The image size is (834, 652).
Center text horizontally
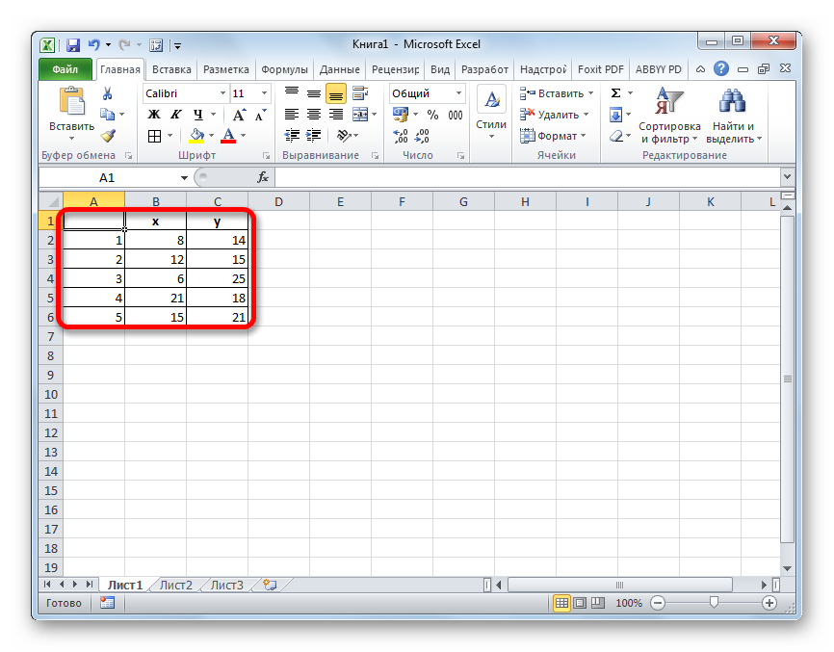[314, 115]
